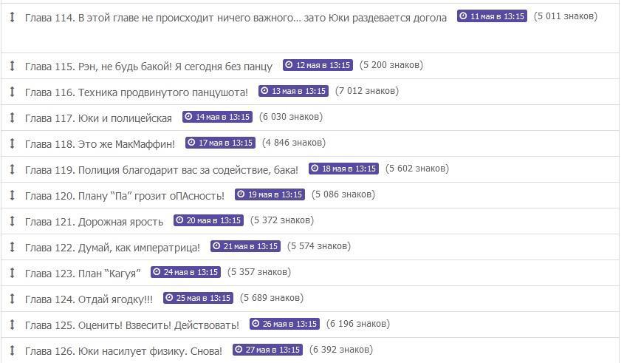Select the "17 мая в 13:15" publish badge

tap(220, 143)
